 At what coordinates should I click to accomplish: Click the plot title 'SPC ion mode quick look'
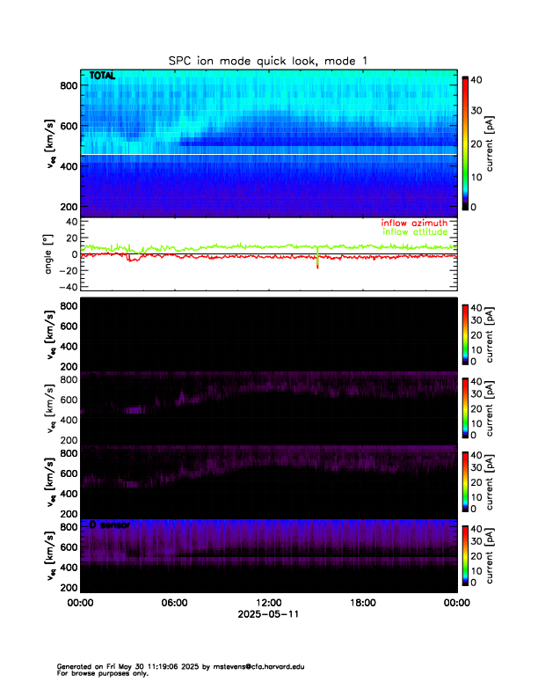click(x=268, y=61)
